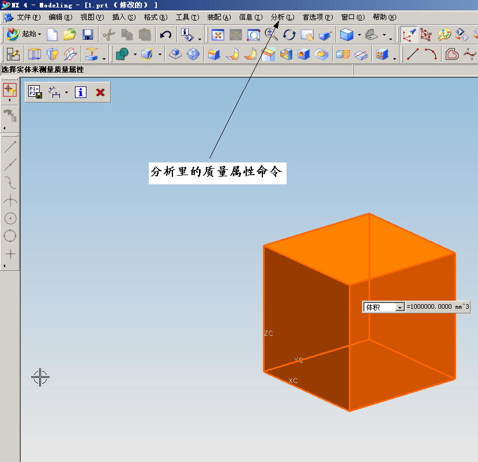Select the point plus tool in left toolbar
This screenshot has height=462, width=478.
point(10,253)
